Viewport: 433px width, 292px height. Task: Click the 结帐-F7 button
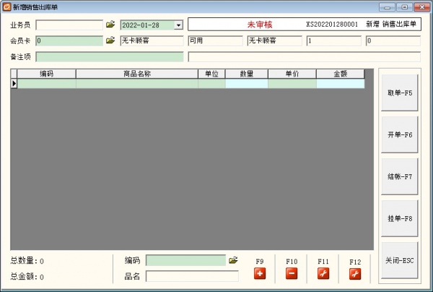[400, 176]
